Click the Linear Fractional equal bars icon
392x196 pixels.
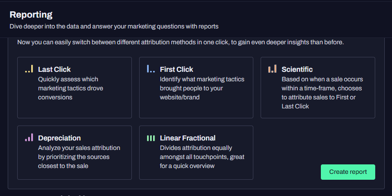pyautogui.click(x=151, y=138)
